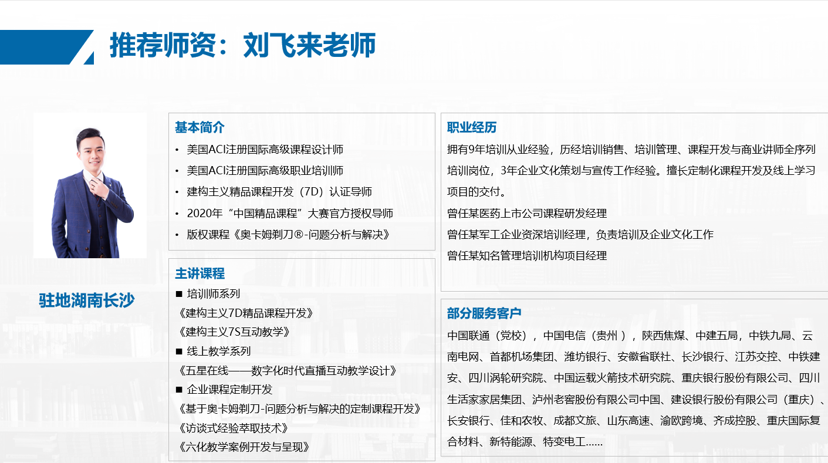
Task: Click the client line starting "长安银行、佳和农牧"
Action: 634,420
